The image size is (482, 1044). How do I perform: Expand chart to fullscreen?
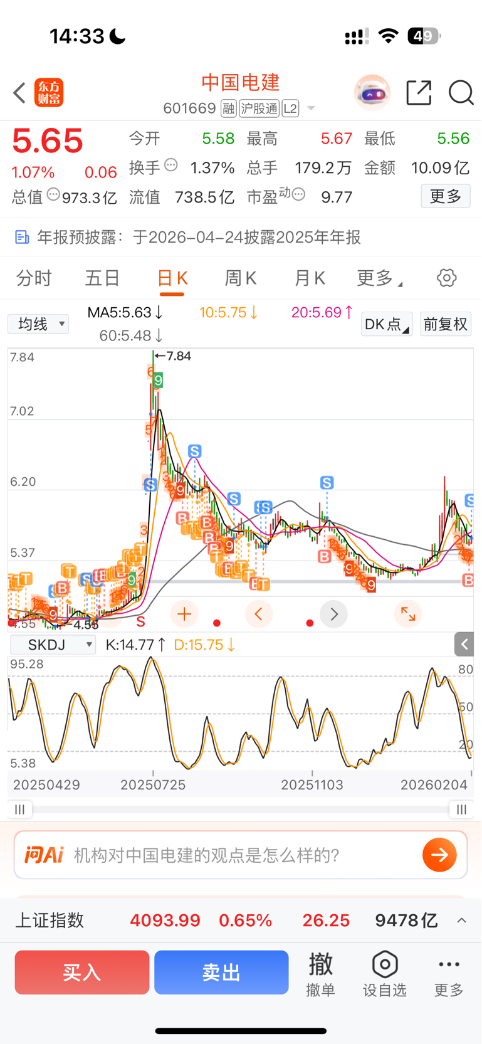(408, 614)
